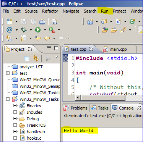
Task: Click the New C/C++ Project icon
Action: [90, 21]
